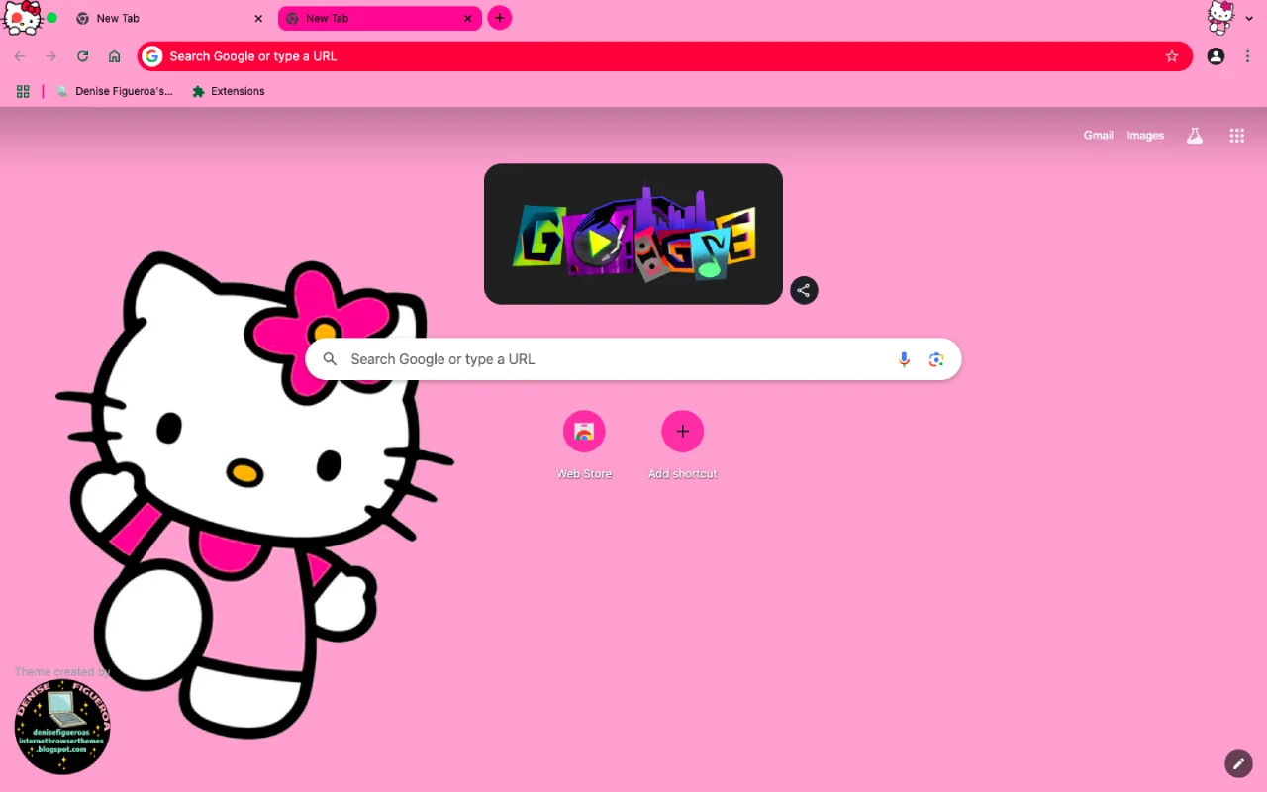The width and height of the screenshot is (1267, 792).
Task: Open the Gmail link
Action: pos(1099,136)
